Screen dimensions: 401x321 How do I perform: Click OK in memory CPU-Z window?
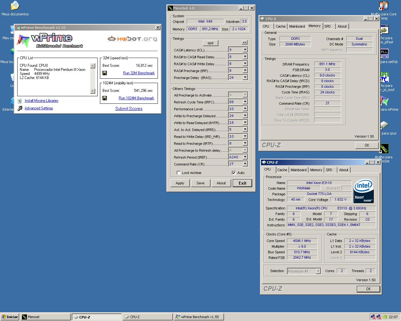pos(367,145)
